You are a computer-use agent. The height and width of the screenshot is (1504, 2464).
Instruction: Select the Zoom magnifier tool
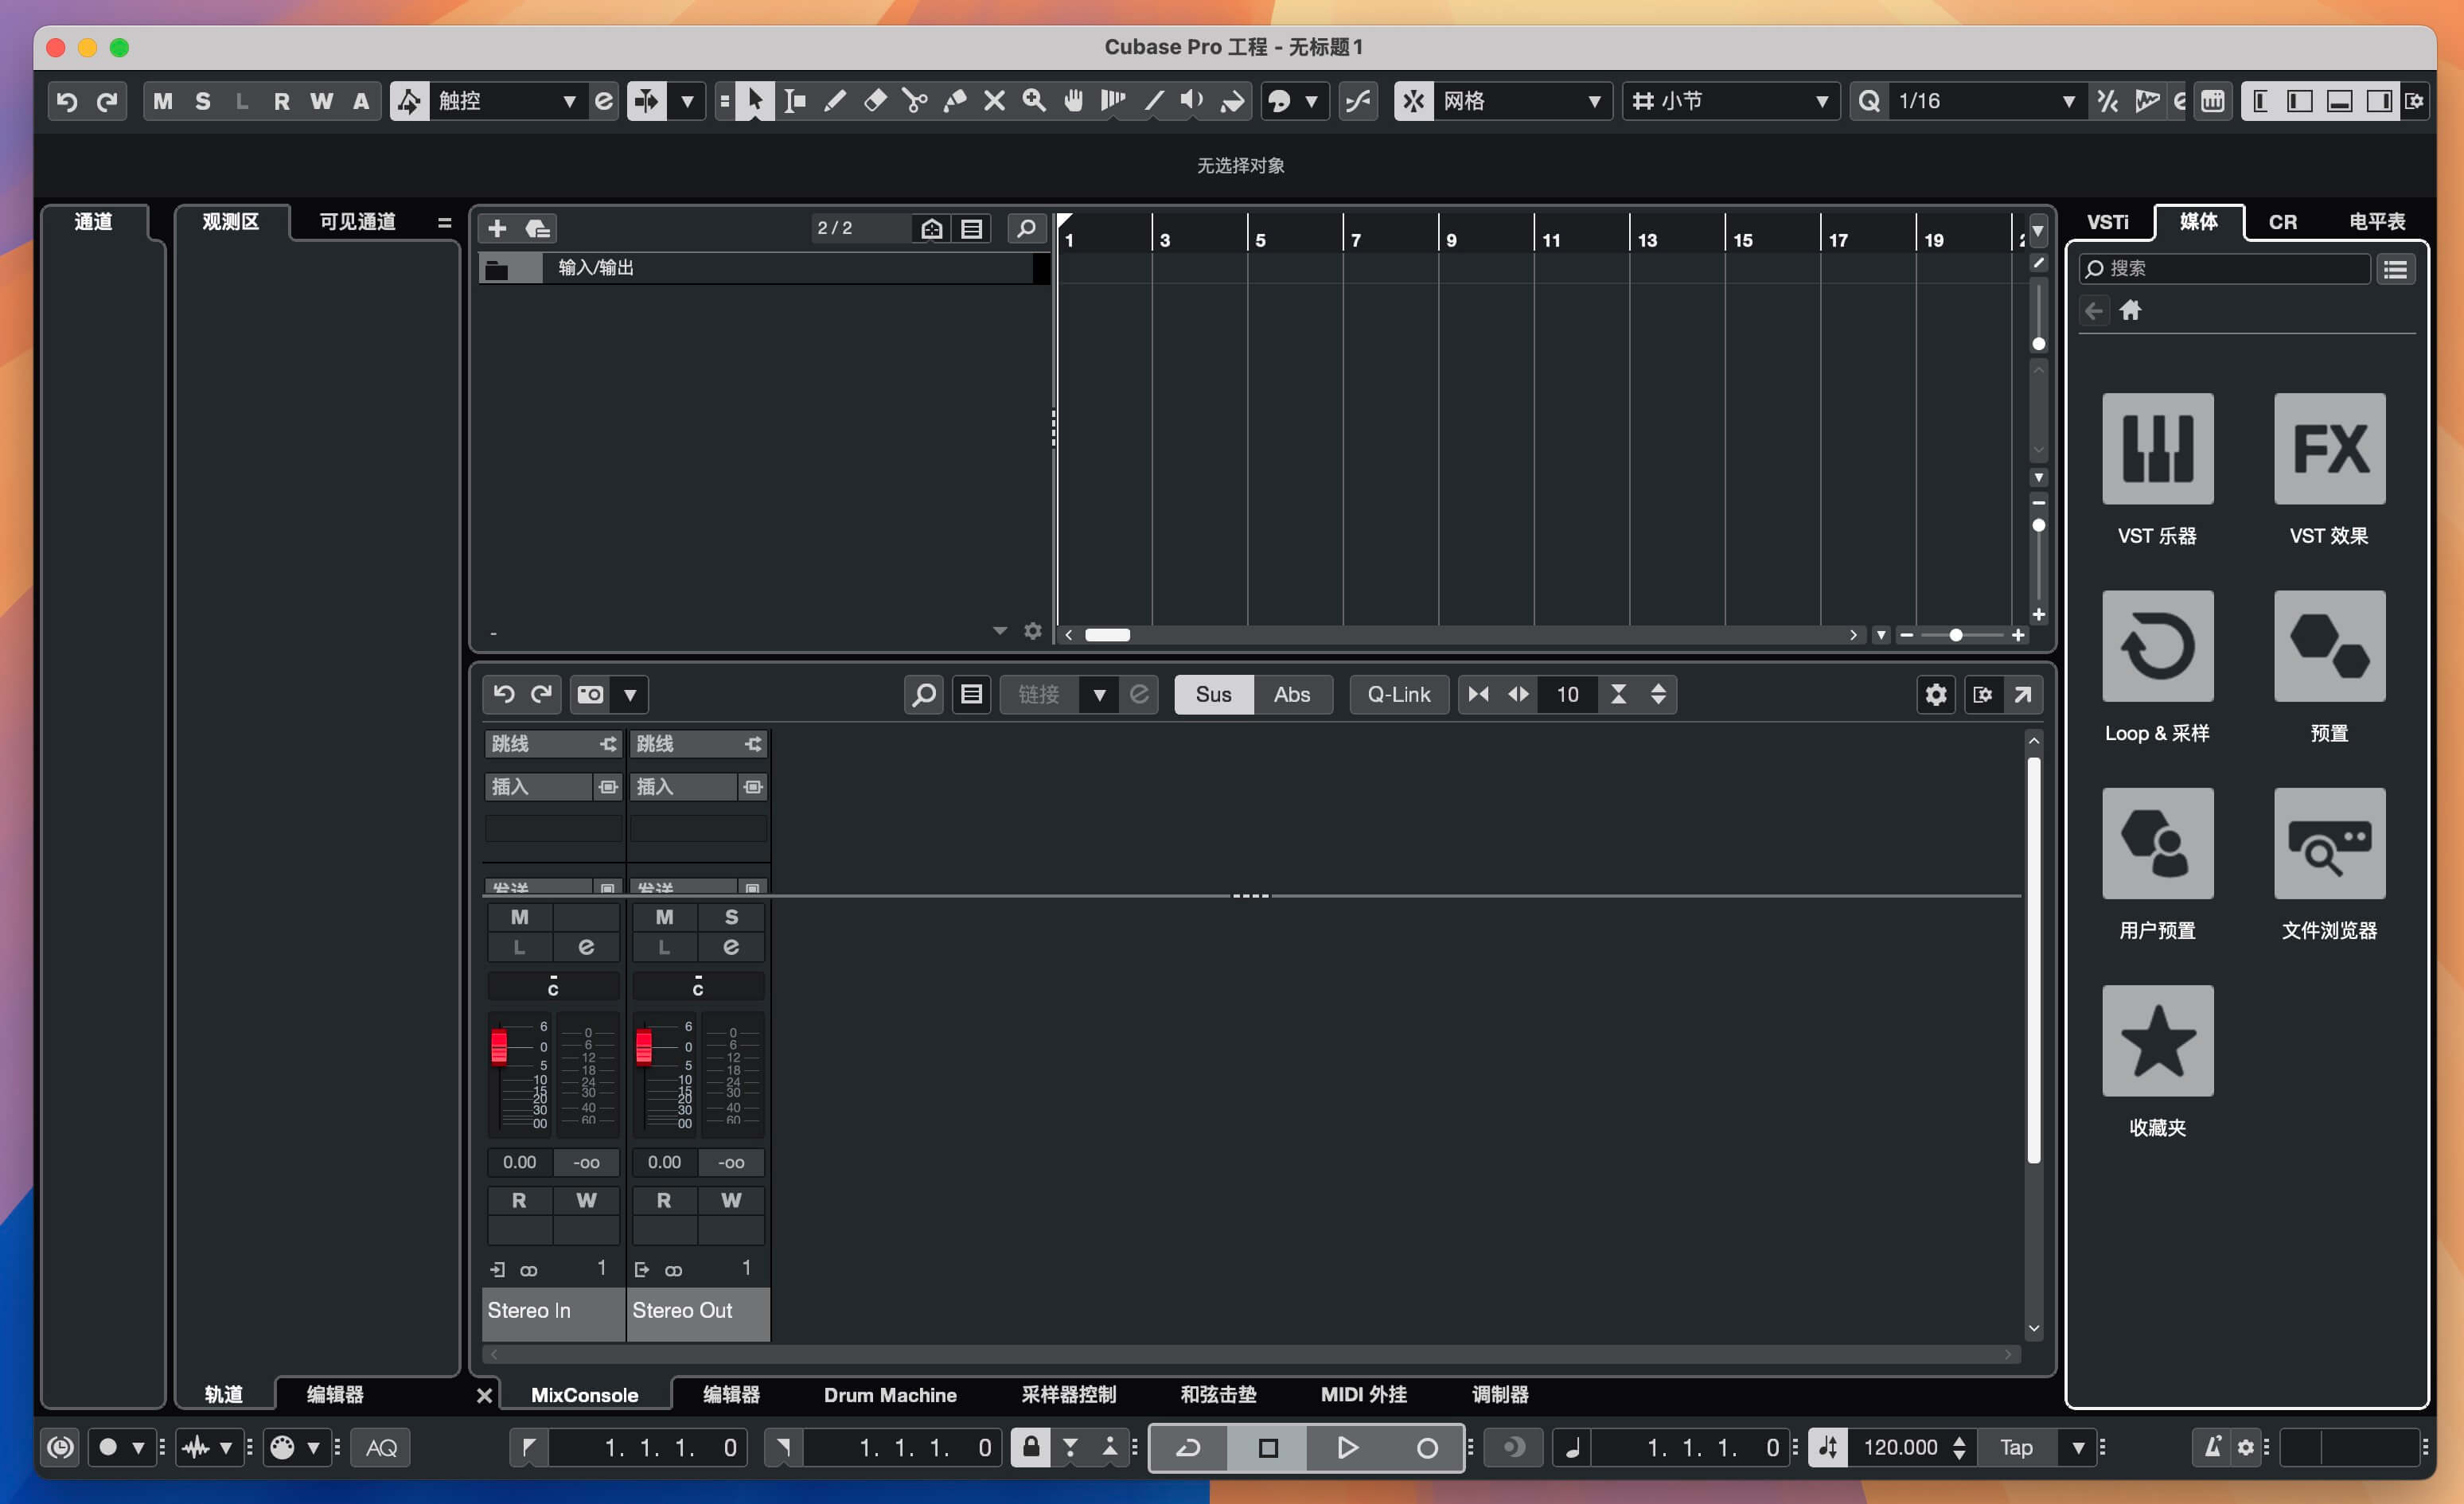coord(1034,100)
